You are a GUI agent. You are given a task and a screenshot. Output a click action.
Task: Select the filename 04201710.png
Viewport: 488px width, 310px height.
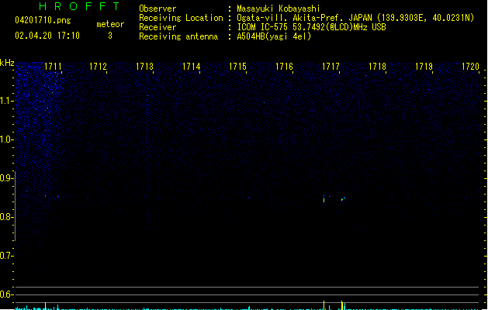point(43,20)
